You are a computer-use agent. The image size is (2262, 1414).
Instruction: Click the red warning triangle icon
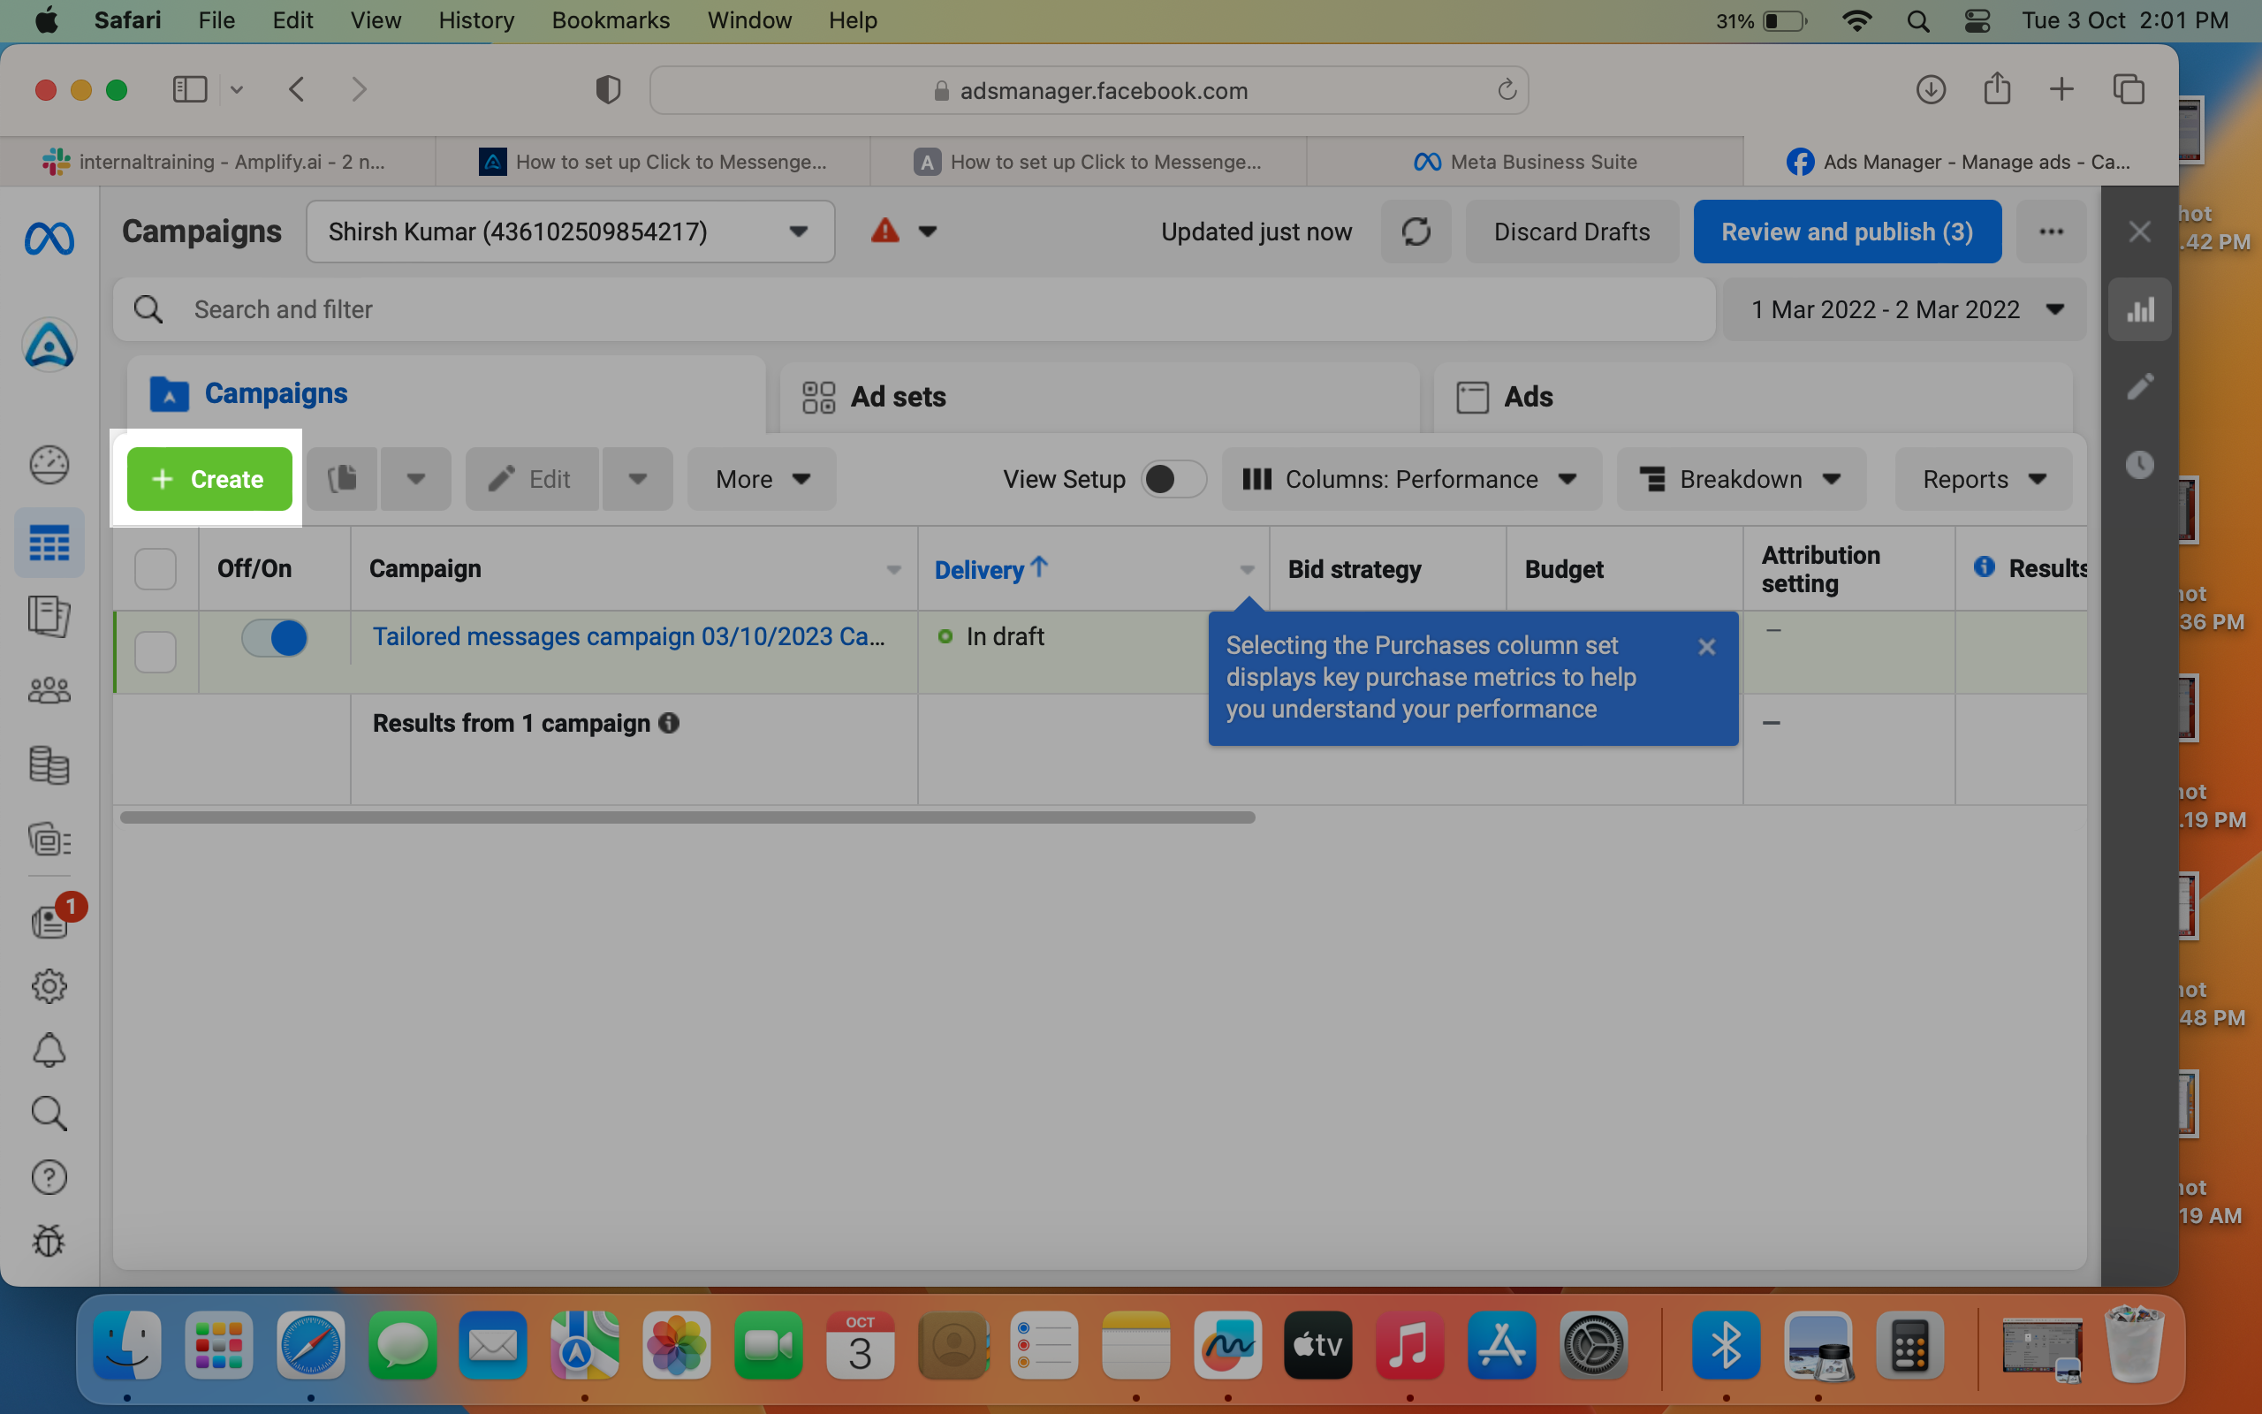point(884,230)
